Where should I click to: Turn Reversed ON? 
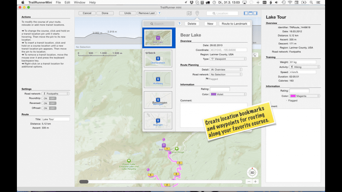click(45, 103)
